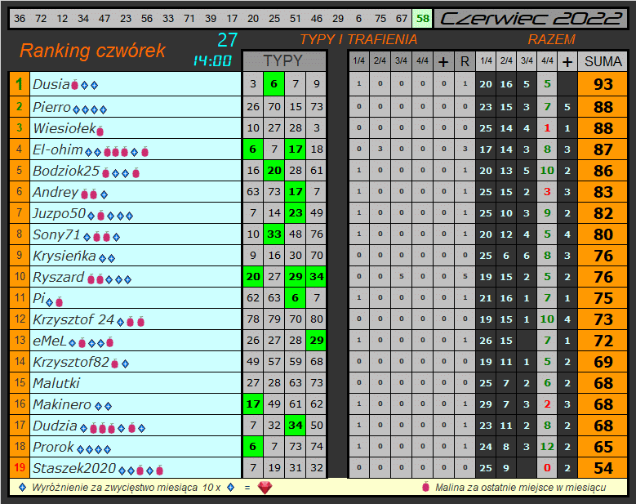This screenshot has width=636, height=504.
Task: Click the 'Wyróżnienie za zwycięstwo miesiąca' legend text
Action: click(x=115, y=488)
